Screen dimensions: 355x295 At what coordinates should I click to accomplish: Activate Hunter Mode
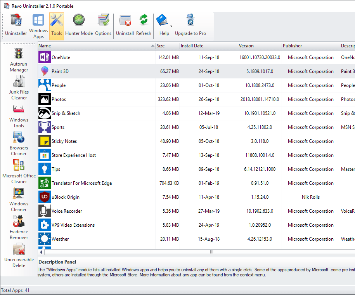pyautogui.click(x=79, y=24)
